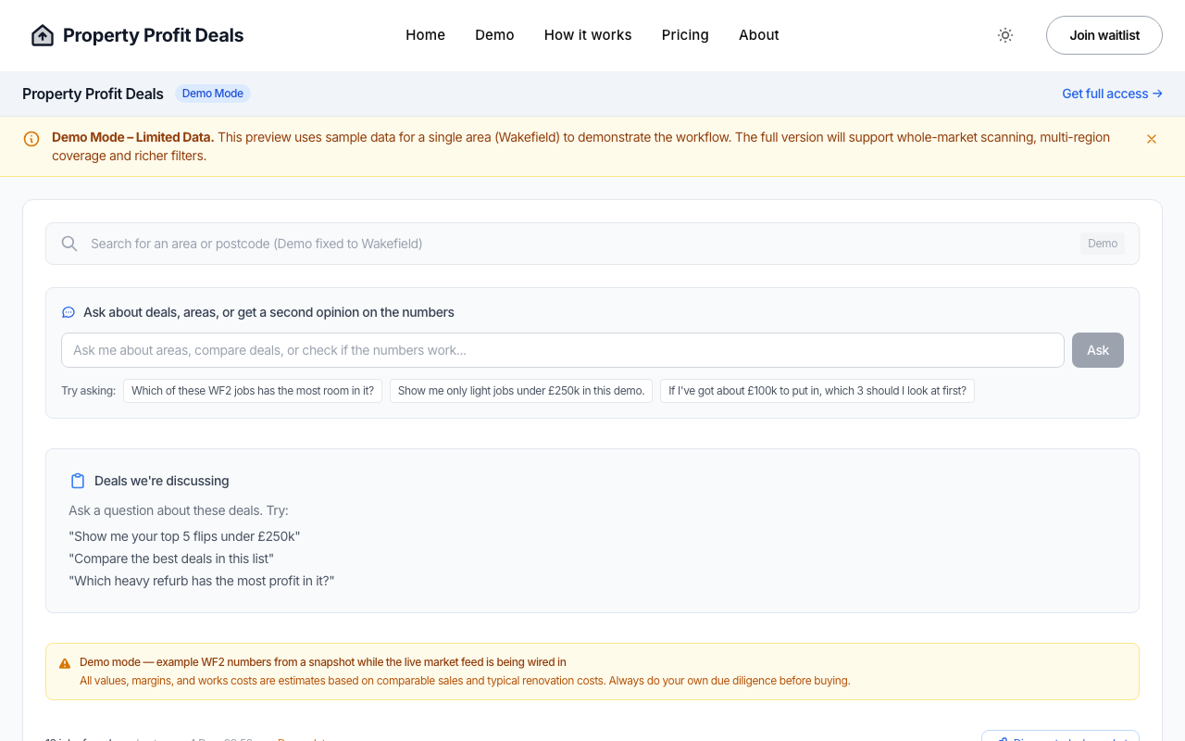
Task: Click the info icon in the yellow banner
Action: pos(31,139)
